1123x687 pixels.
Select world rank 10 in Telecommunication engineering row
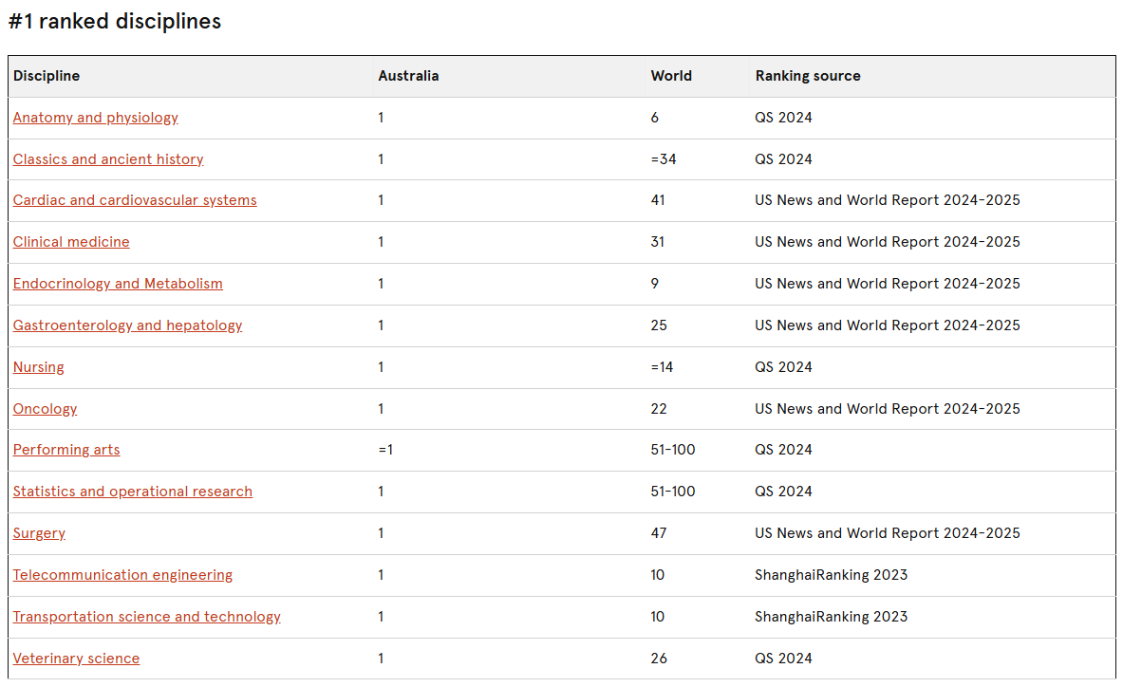pos(658,575)
